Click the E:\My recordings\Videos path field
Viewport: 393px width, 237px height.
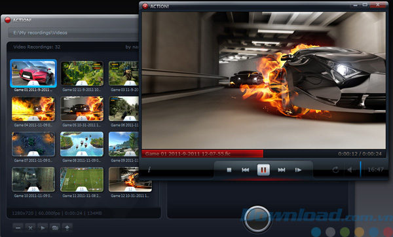tap(73, 33)
